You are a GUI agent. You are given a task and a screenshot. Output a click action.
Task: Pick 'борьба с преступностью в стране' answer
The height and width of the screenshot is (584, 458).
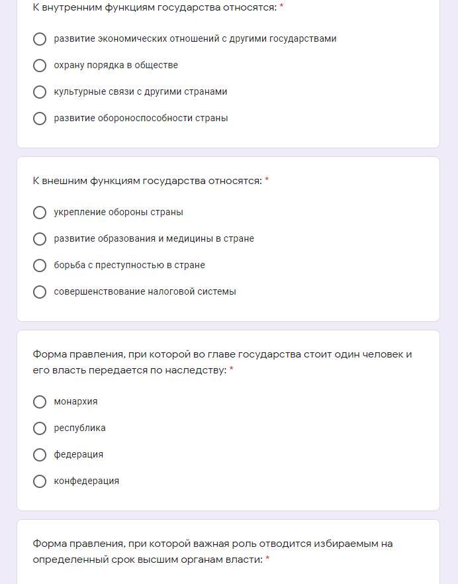[40, 266]
